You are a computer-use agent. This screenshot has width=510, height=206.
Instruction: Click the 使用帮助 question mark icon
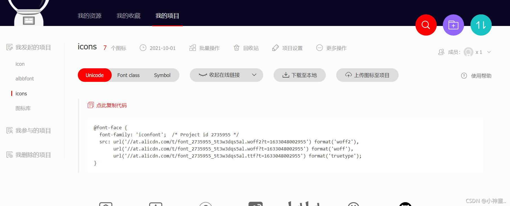click(464, 76)
